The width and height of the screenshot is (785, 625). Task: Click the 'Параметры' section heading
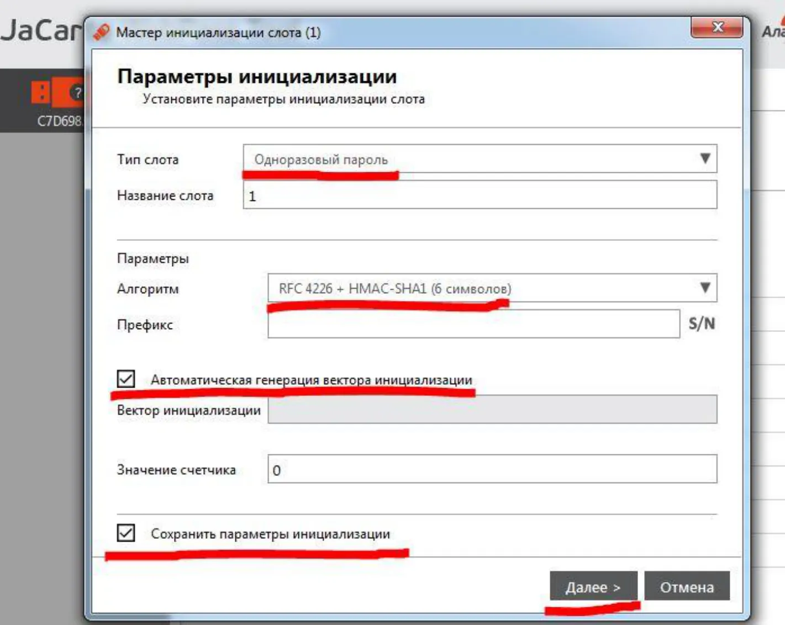click(153, 258)
